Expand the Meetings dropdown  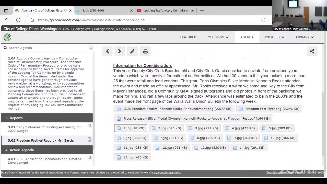tap(218, 37)
